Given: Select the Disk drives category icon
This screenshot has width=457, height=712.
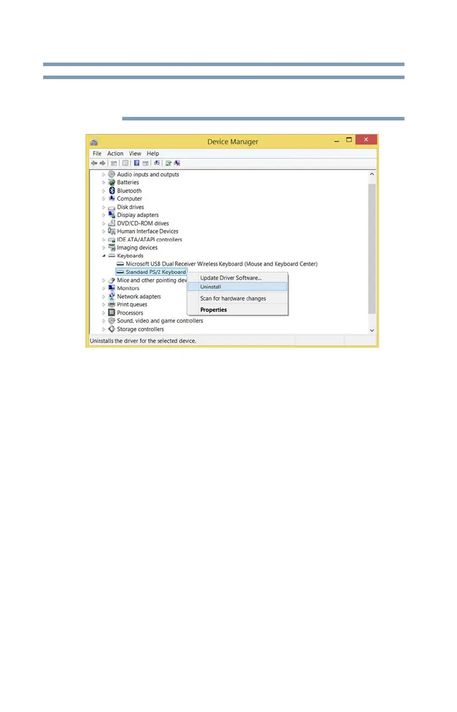Looking at the screenshot, I should (112, 207).
